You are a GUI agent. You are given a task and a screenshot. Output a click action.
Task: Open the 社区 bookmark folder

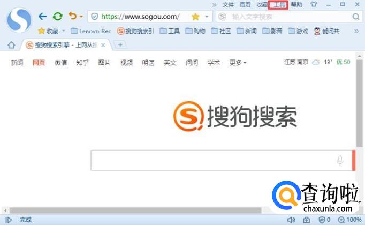tap(221, 31)
